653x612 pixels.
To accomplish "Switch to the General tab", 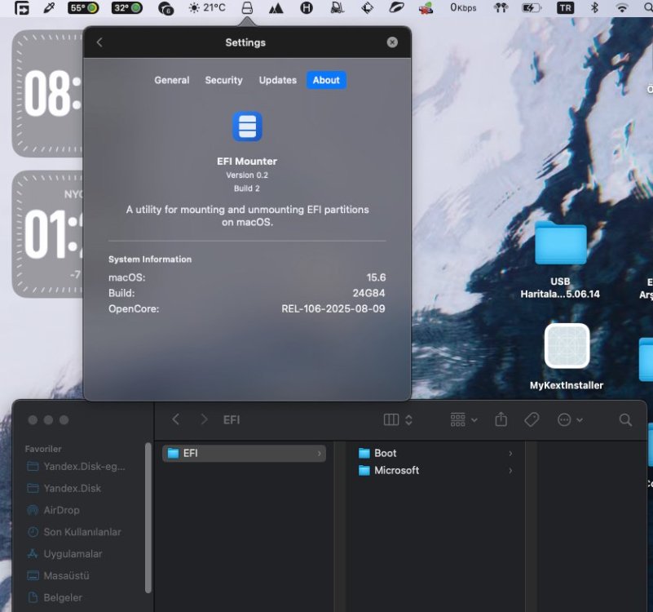I will point(171,80).
